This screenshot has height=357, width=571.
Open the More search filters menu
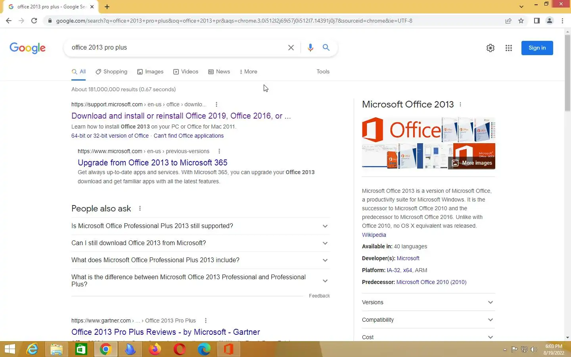click(249, 72)
